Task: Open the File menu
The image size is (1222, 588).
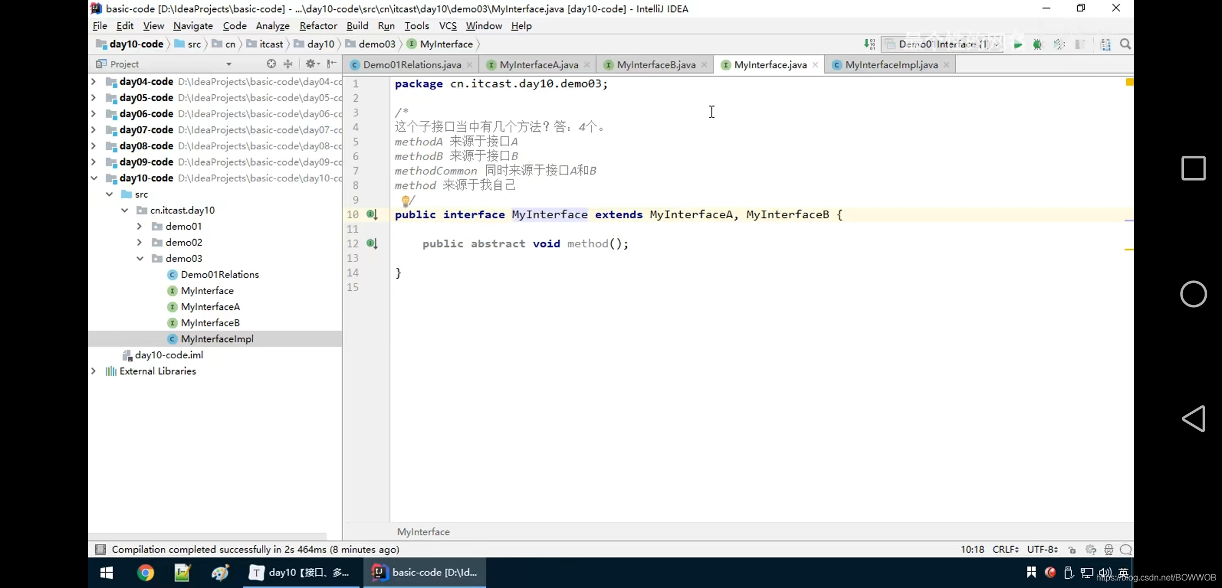Action: pos(100,26)
